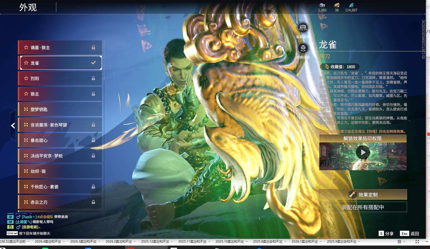Click the lock icon on 决战平安京·梦枕
430x249 pixels.
[x=93, y=156]
